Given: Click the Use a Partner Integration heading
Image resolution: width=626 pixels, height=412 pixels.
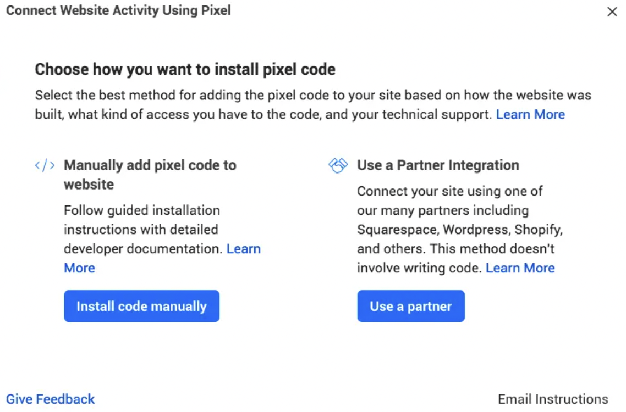Looking at the screenshot, I should click(438, 165).
